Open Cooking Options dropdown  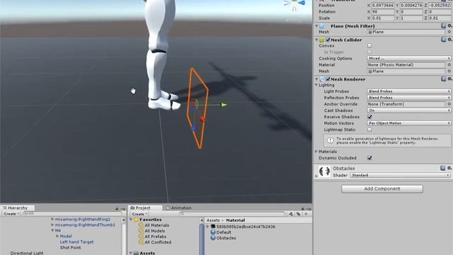409,58
